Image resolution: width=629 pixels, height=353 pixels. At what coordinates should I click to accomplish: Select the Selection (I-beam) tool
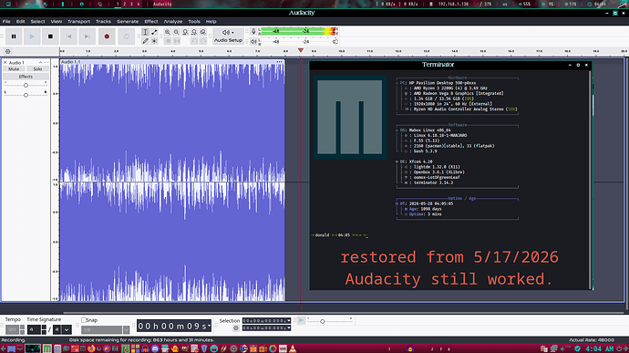(145, 32)
